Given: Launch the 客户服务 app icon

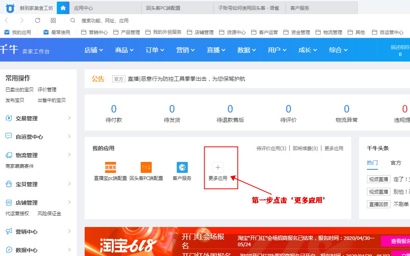Looking at the screenshot, I should tap(182, 167).
